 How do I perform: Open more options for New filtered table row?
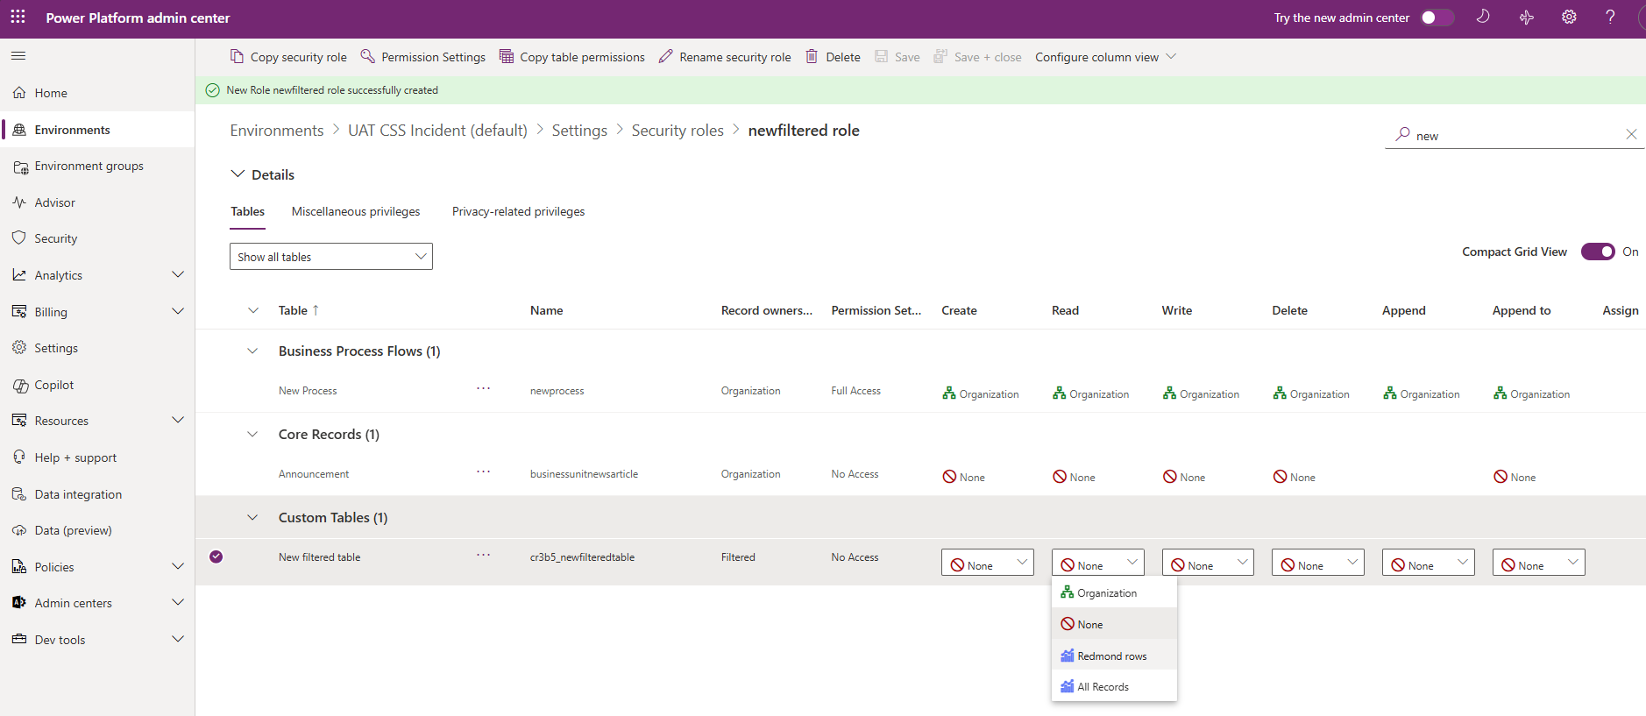483,555
